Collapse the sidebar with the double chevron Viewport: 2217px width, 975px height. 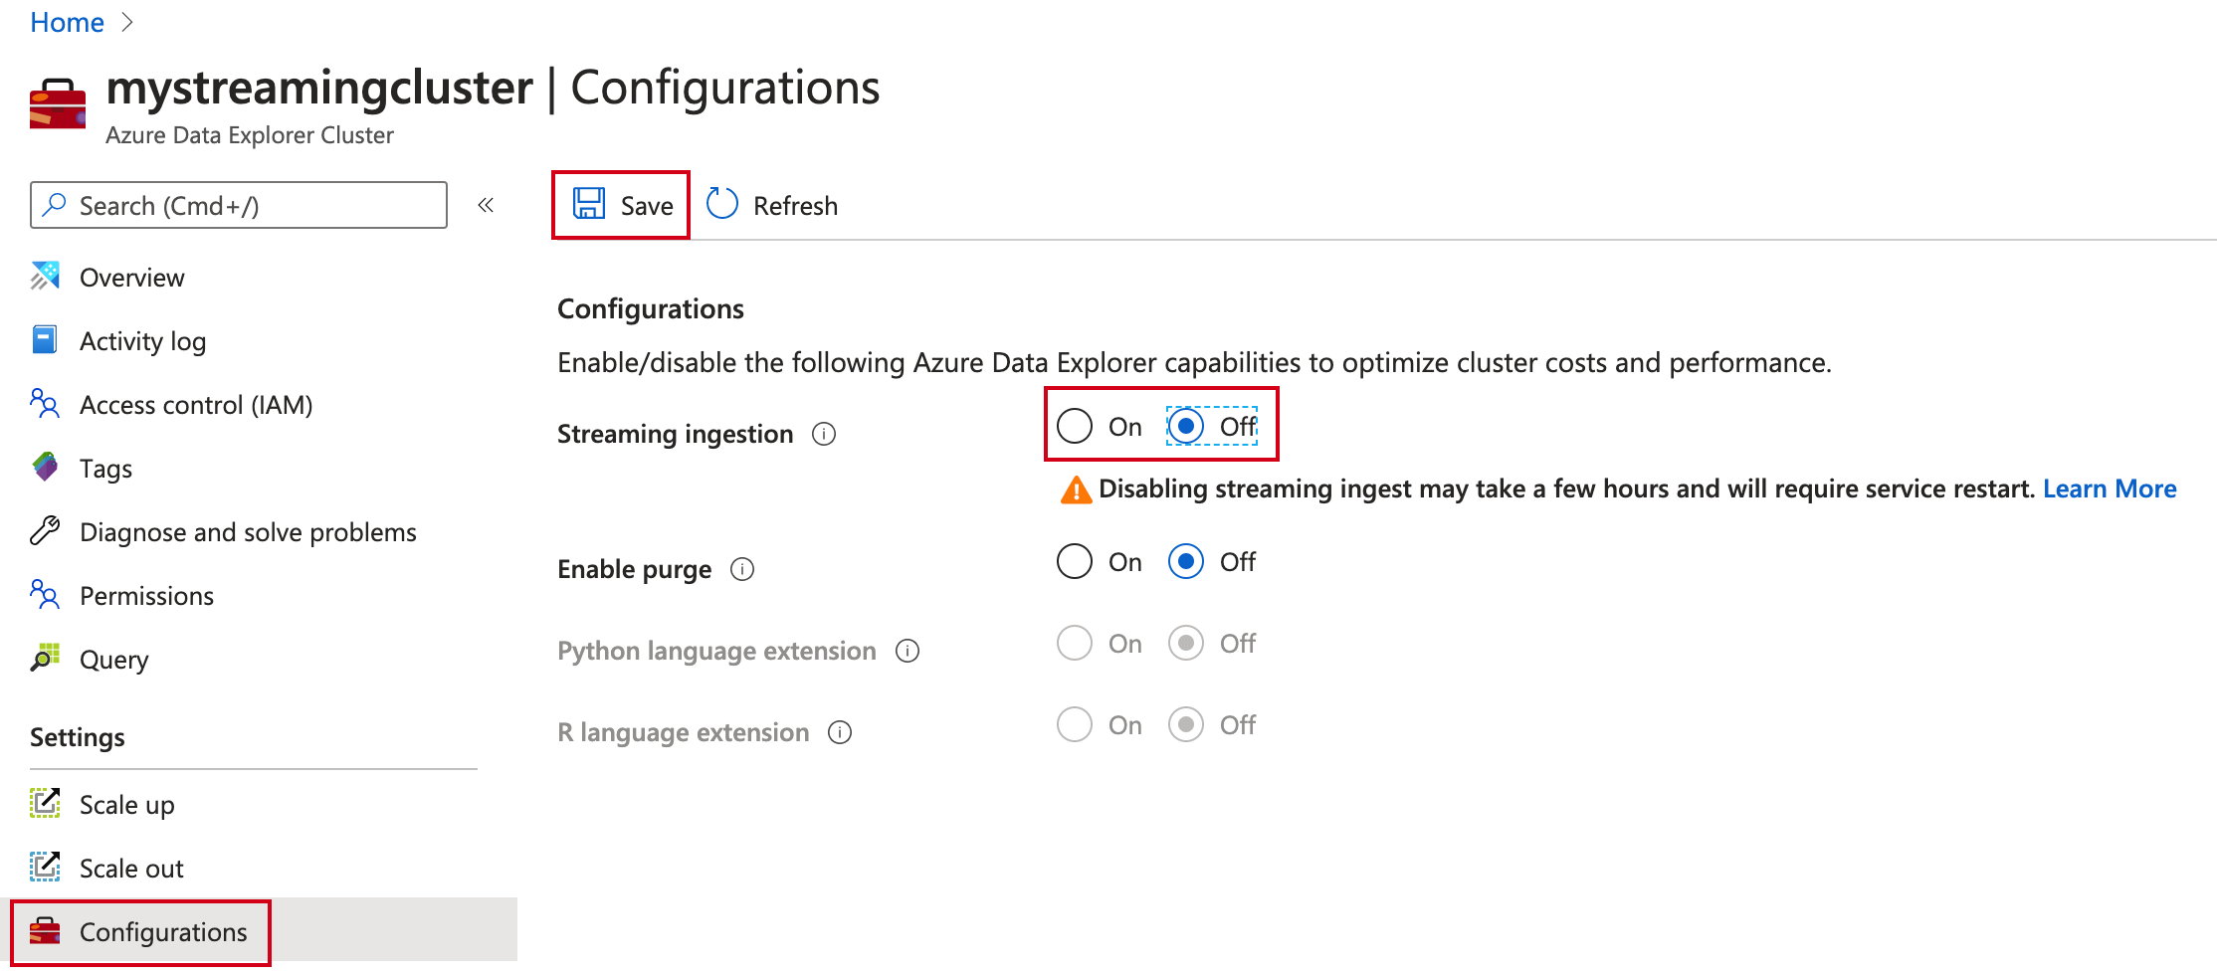(487, 204)
